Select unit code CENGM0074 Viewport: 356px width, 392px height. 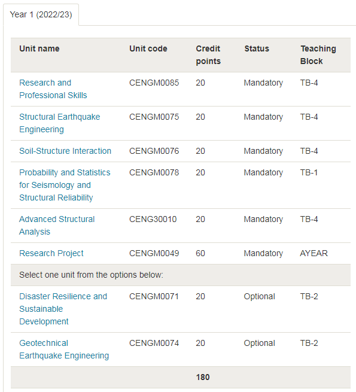click(x=154, y=343)
